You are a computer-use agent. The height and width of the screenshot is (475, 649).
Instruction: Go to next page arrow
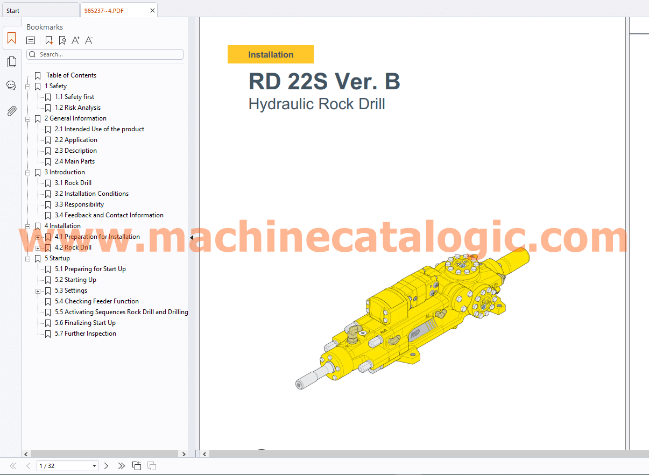(x=106, y=466)
